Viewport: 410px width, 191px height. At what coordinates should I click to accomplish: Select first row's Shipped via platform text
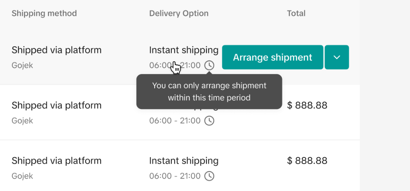coord(57,50)
